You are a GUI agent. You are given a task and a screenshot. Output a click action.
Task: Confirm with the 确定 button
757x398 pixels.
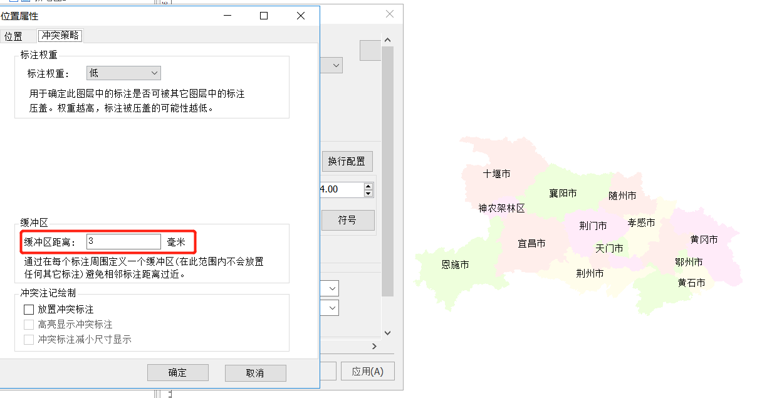click(177, 372)
